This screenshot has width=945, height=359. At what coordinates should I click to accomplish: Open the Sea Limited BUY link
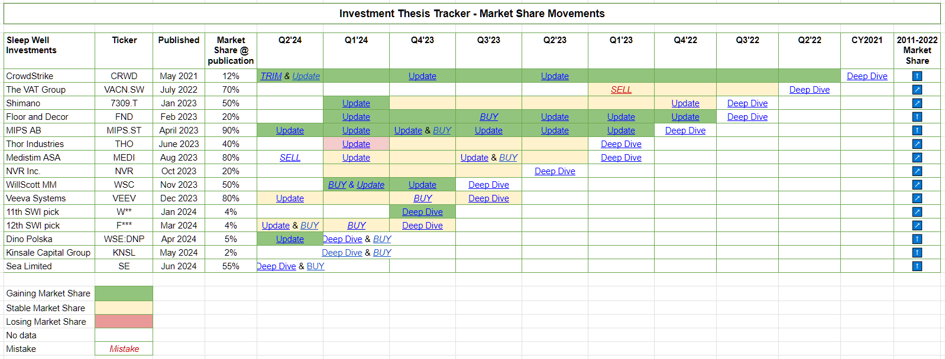click(315, 266)
